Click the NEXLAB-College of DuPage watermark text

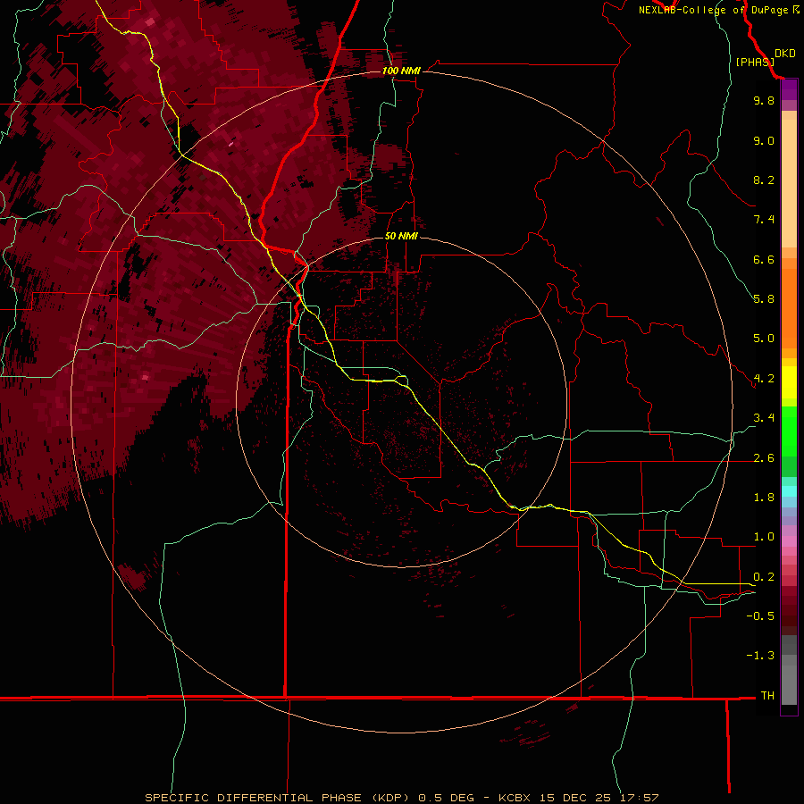pyautogui.click(x=718, y=10)
